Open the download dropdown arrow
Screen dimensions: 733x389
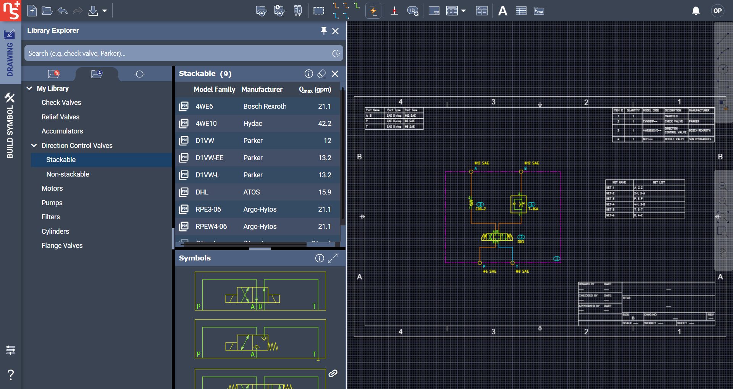coord(105,11)
